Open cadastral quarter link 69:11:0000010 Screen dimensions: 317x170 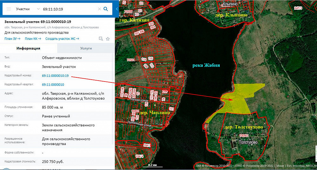[53, 85]
